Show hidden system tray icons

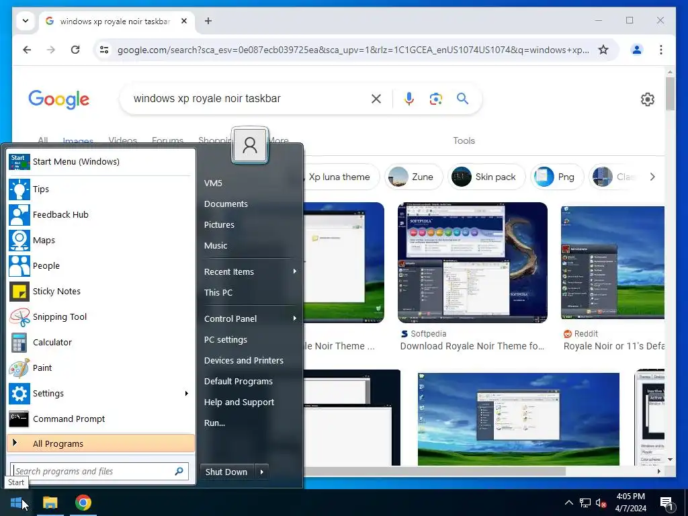[568, 503]
